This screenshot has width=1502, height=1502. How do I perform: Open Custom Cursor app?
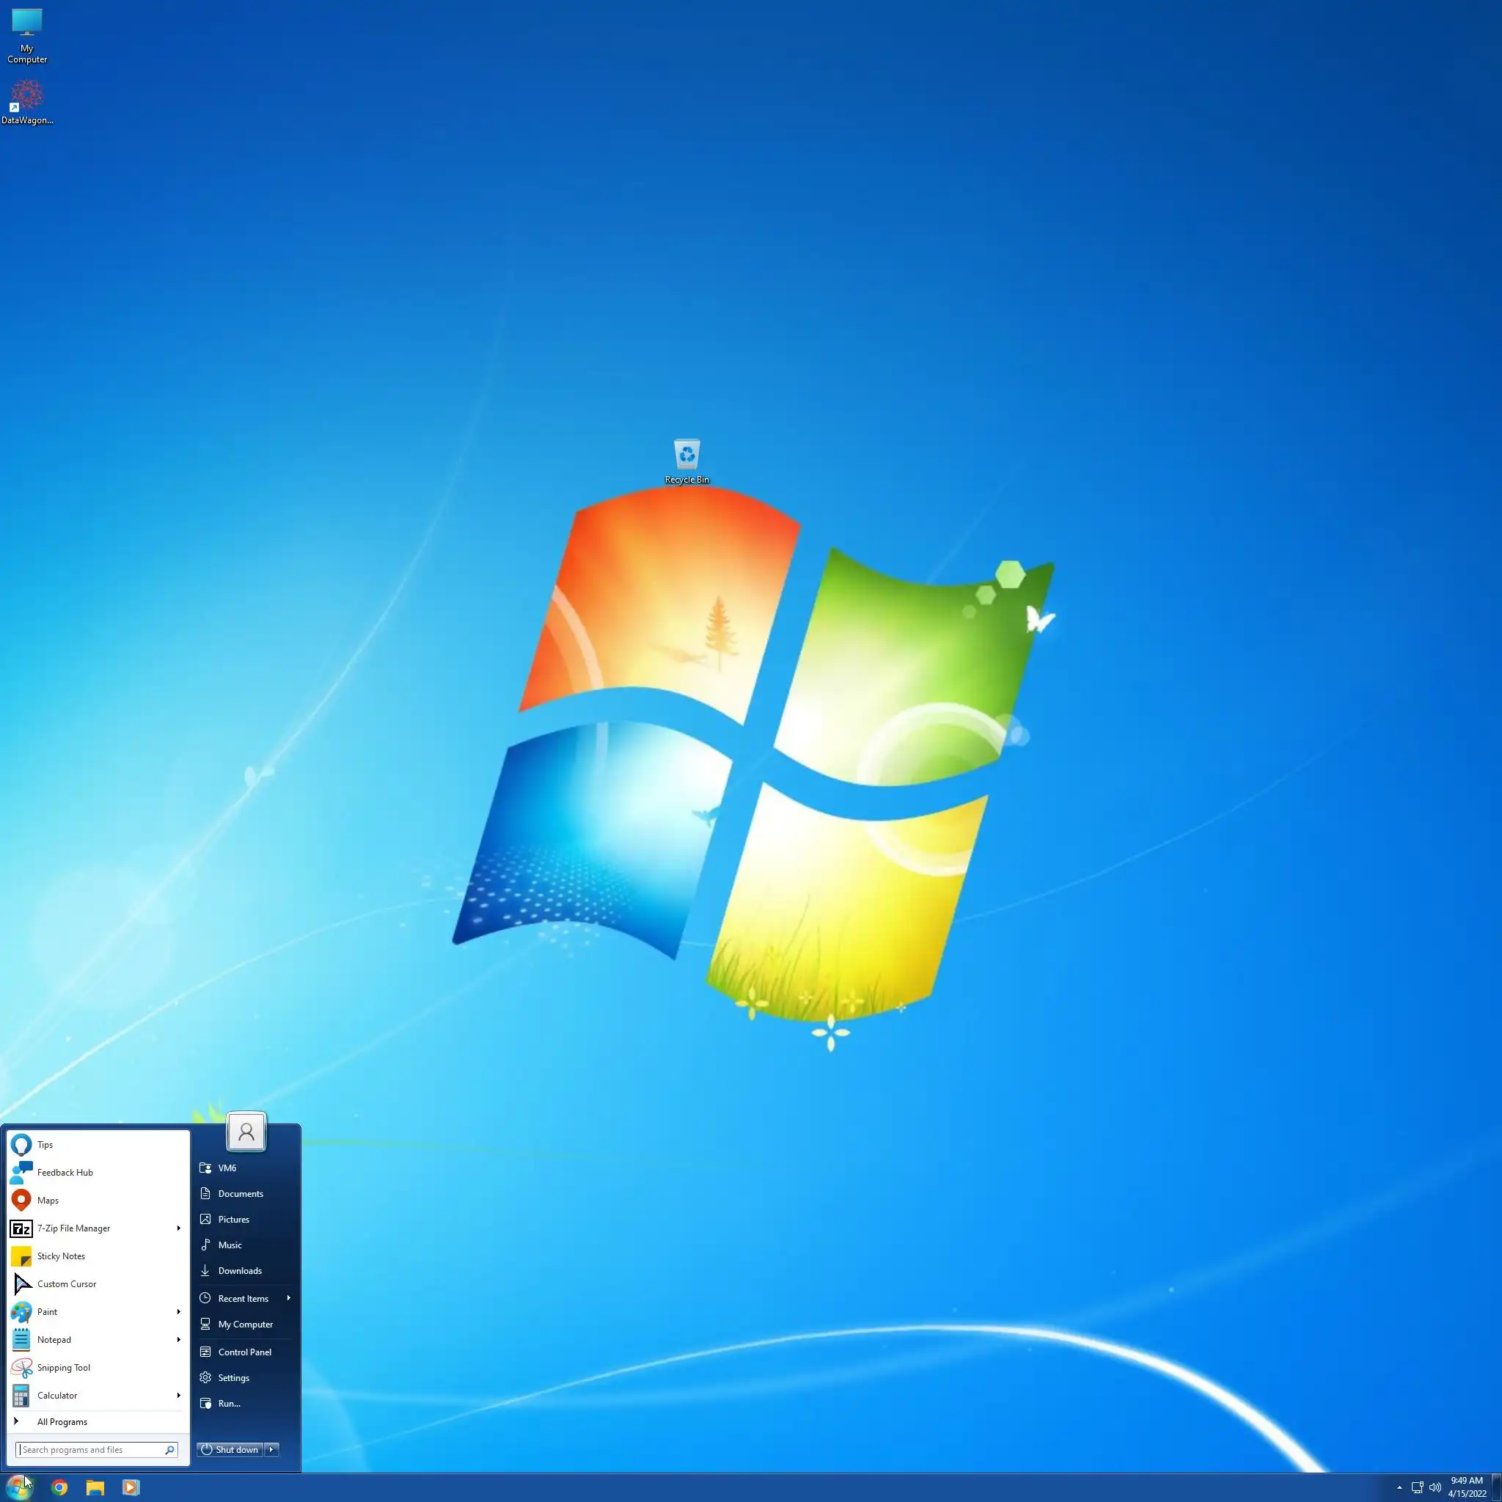coord(66,1284)
